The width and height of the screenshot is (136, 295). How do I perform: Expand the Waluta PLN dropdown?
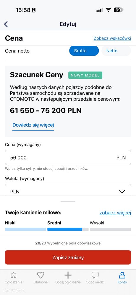click(68, 190)
